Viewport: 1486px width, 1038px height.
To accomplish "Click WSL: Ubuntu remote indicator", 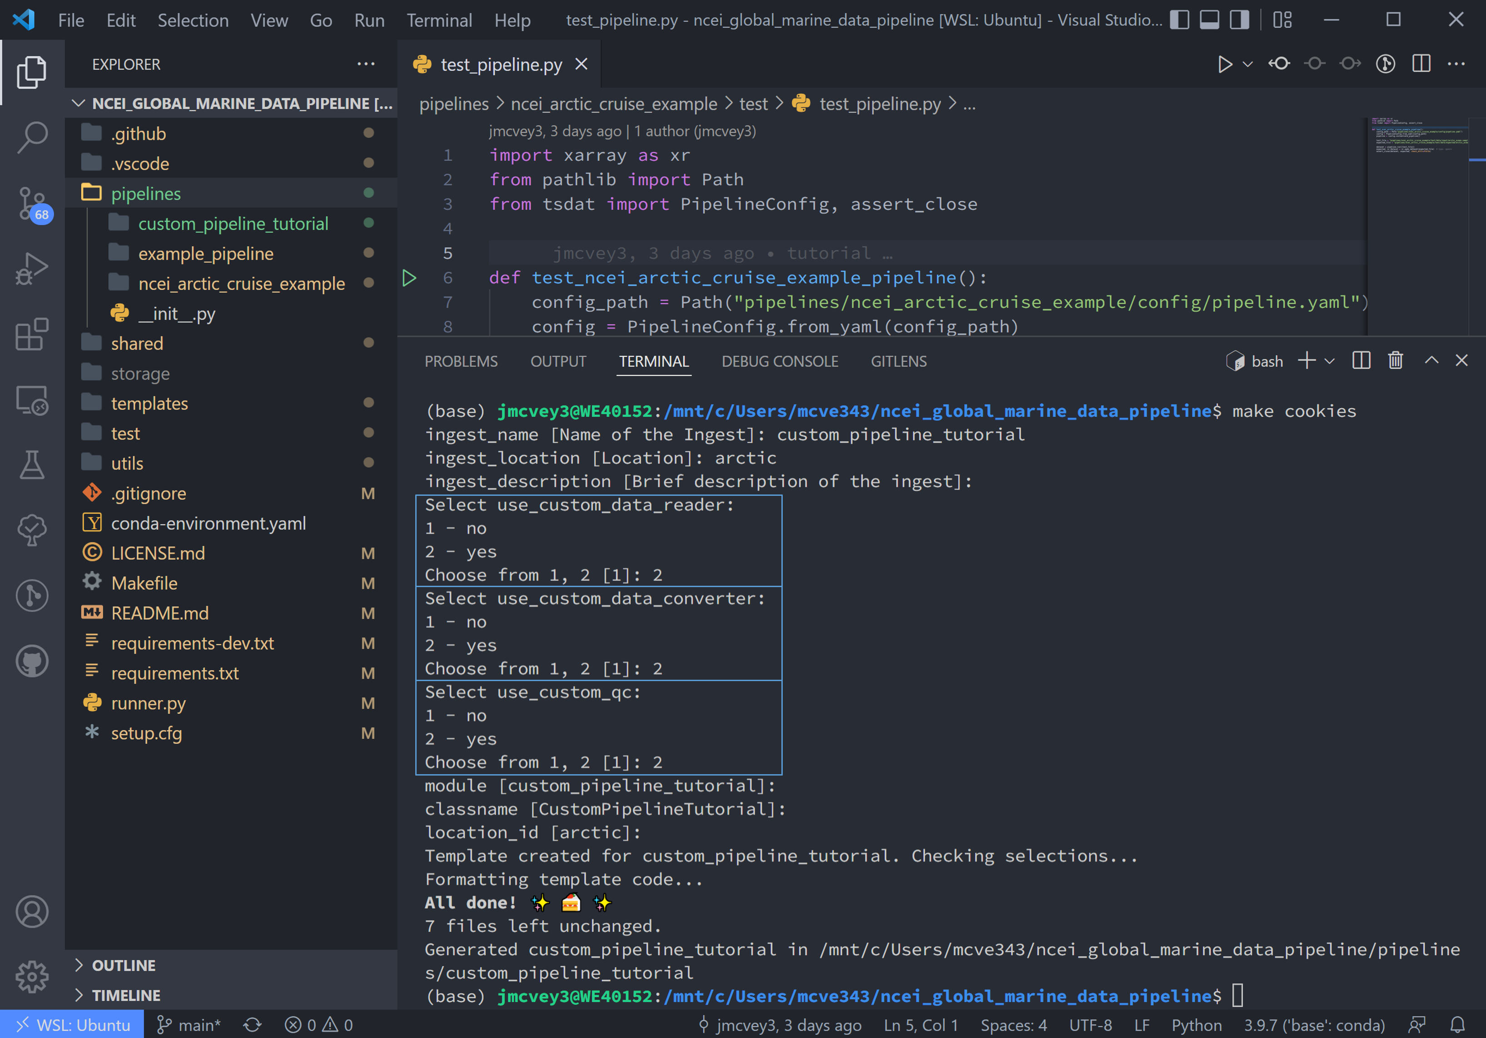I will click(72, 1024).
